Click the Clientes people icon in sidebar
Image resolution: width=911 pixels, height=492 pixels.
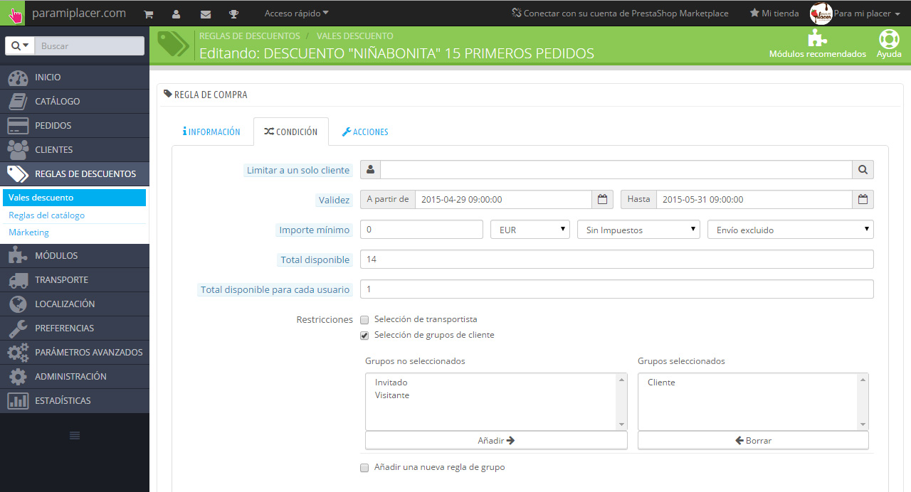(x=18, y=150)
